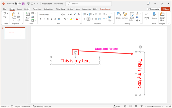Viewport: 172px width, 108px height.
Task: Click the Save icon in title bar
Action: click(x=23, y=4)
